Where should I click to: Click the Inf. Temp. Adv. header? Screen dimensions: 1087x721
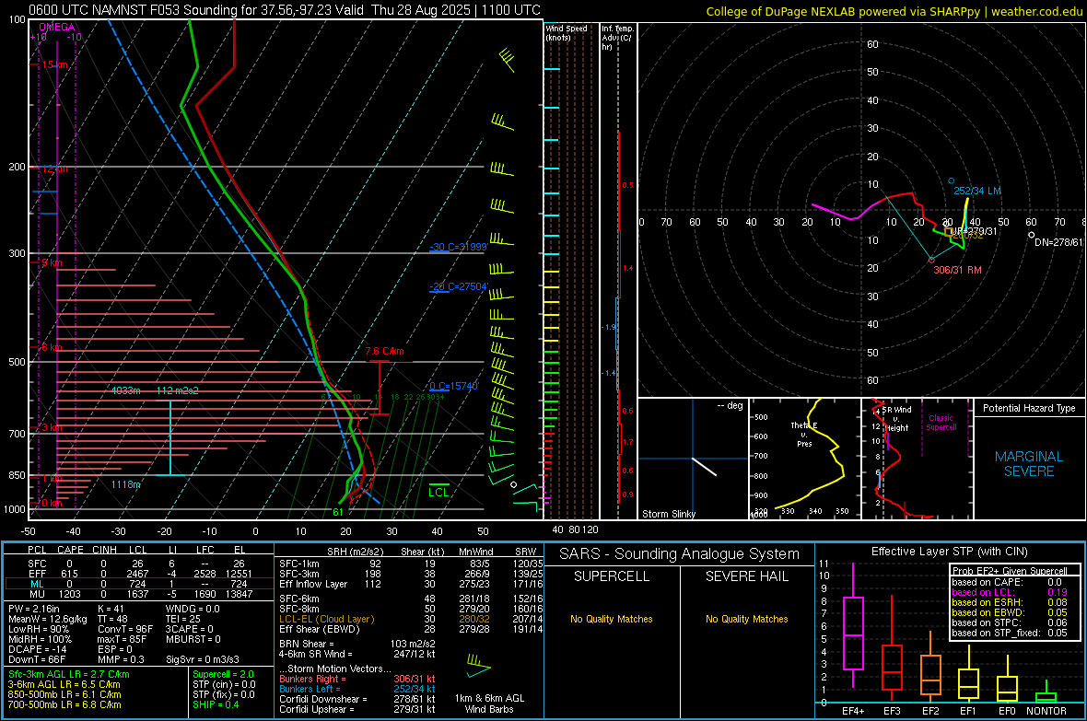pyautogui.click(x=618, y=38)
